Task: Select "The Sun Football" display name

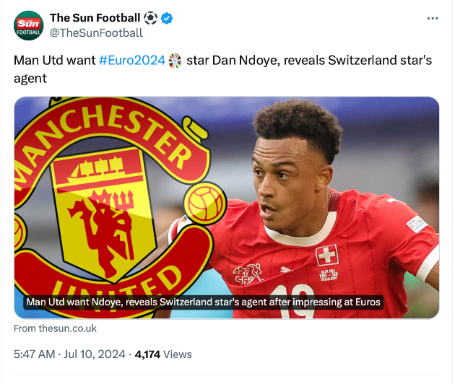Action: pyautogui.click(x=94, y=17)
